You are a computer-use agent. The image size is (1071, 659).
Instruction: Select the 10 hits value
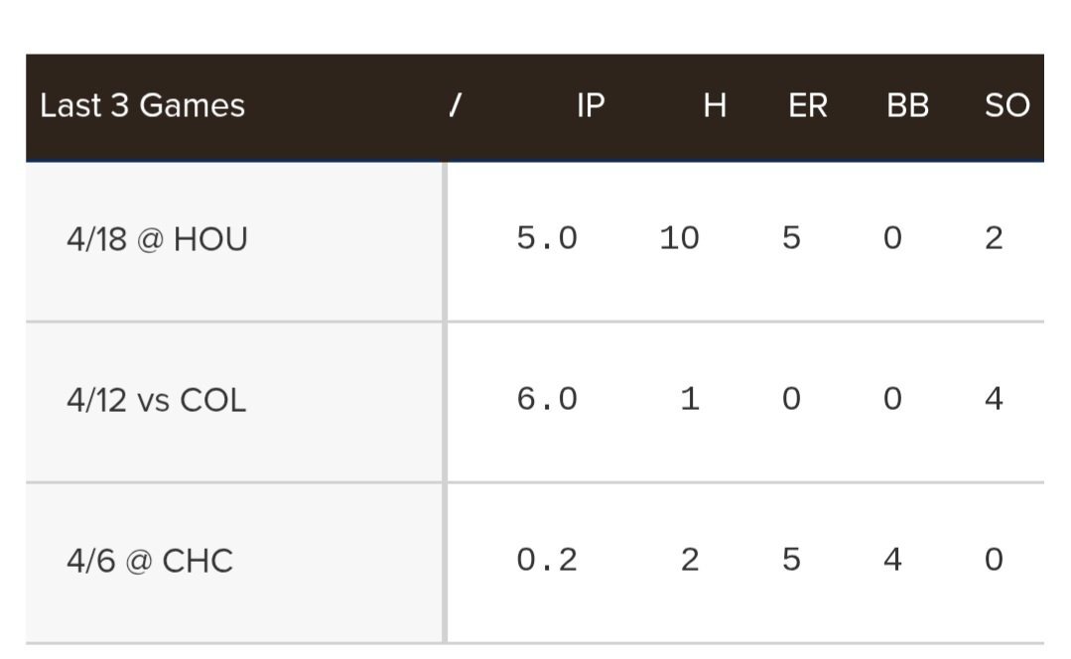[679, 238]
